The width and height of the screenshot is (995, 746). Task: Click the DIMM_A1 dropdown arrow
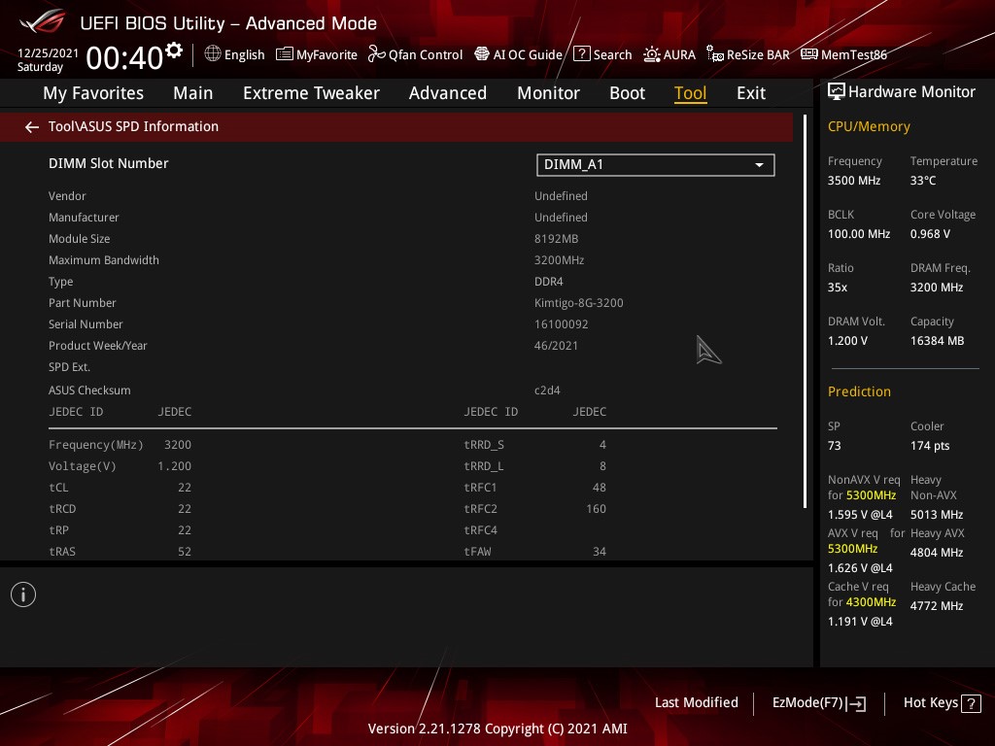click(759, 165)
